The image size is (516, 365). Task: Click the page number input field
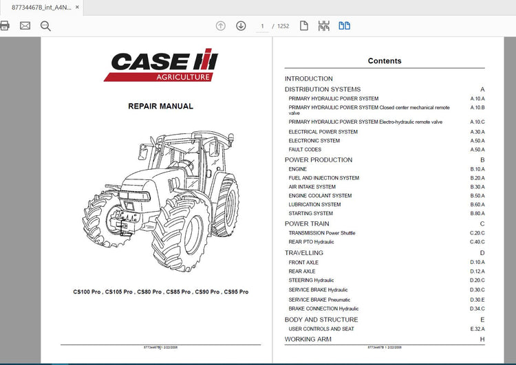click(x=262, y=26)
